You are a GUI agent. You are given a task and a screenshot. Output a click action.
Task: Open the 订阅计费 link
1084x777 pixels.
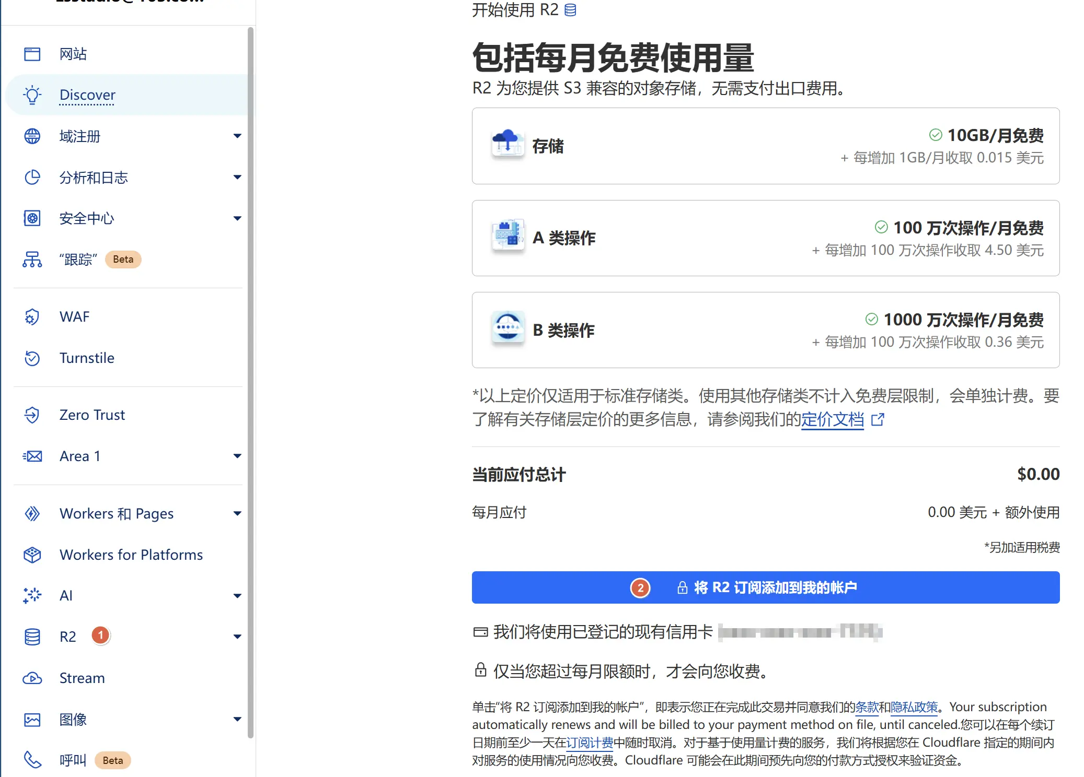pos(590,743)
